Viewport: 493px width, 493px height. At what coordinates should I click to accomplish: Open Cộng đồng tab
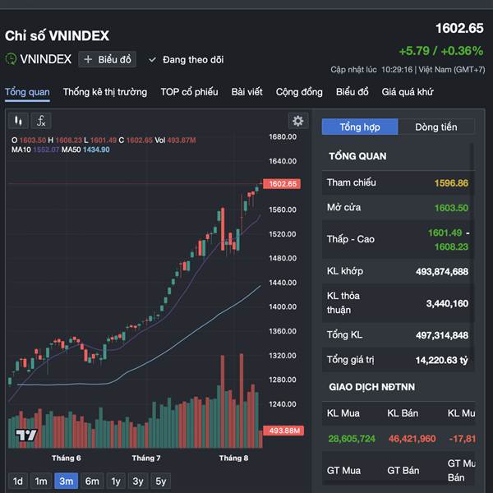tap(299, 92)
